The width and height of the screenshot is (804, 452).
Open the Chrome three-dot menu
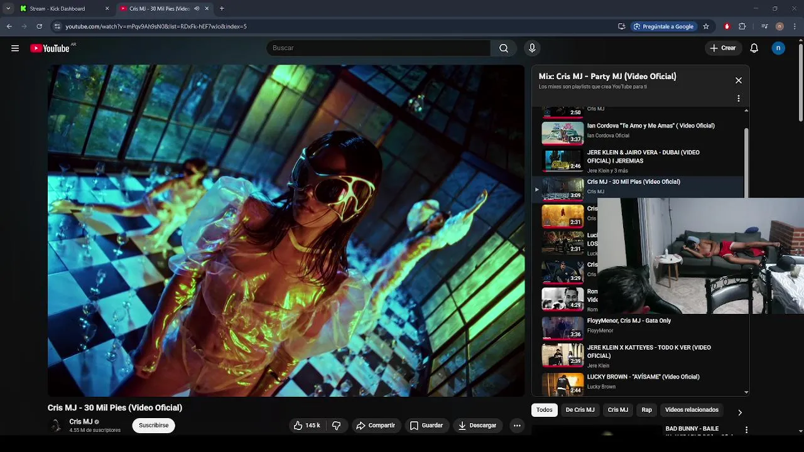click(795, 26)
